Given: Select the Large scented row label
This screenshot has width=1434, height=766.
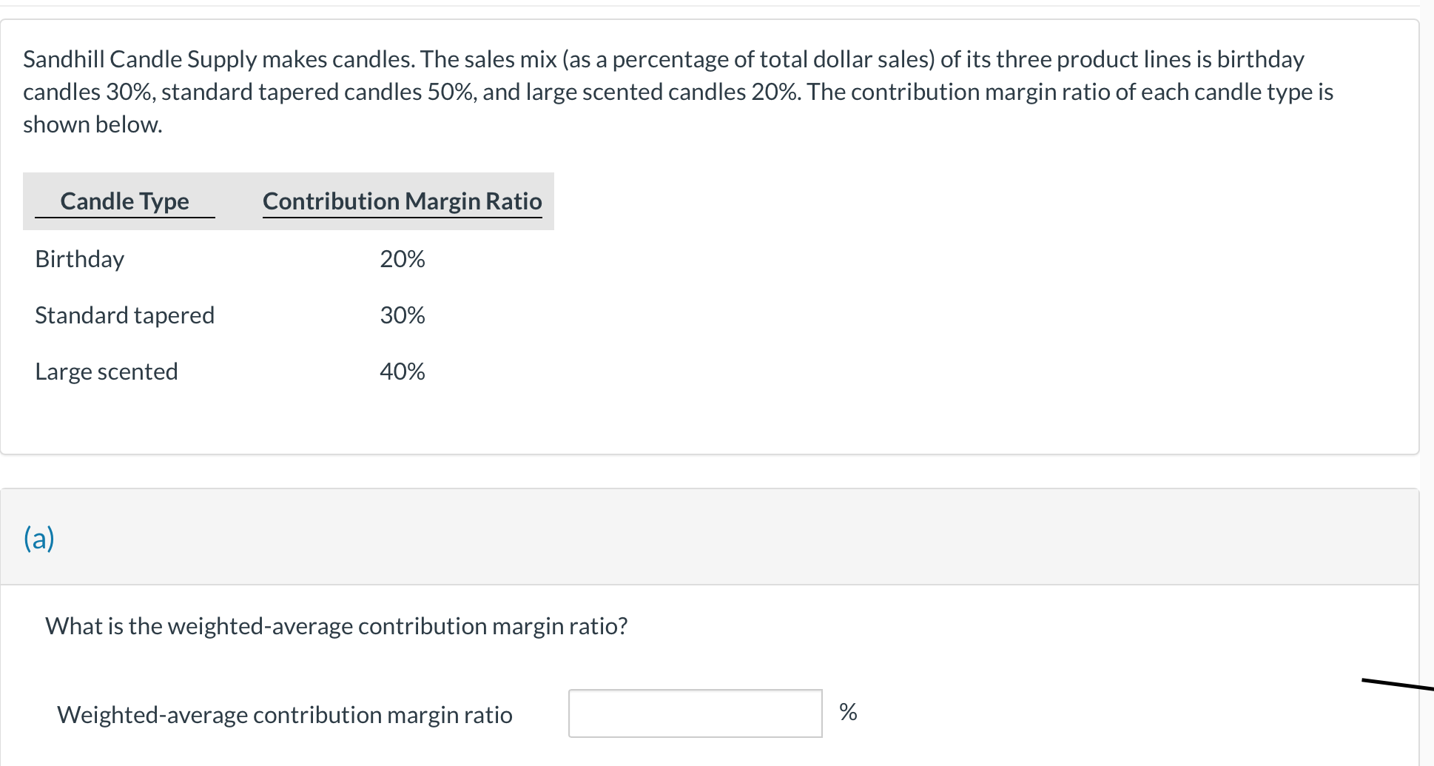Looking at the screenshot, I should click(107, 372).
